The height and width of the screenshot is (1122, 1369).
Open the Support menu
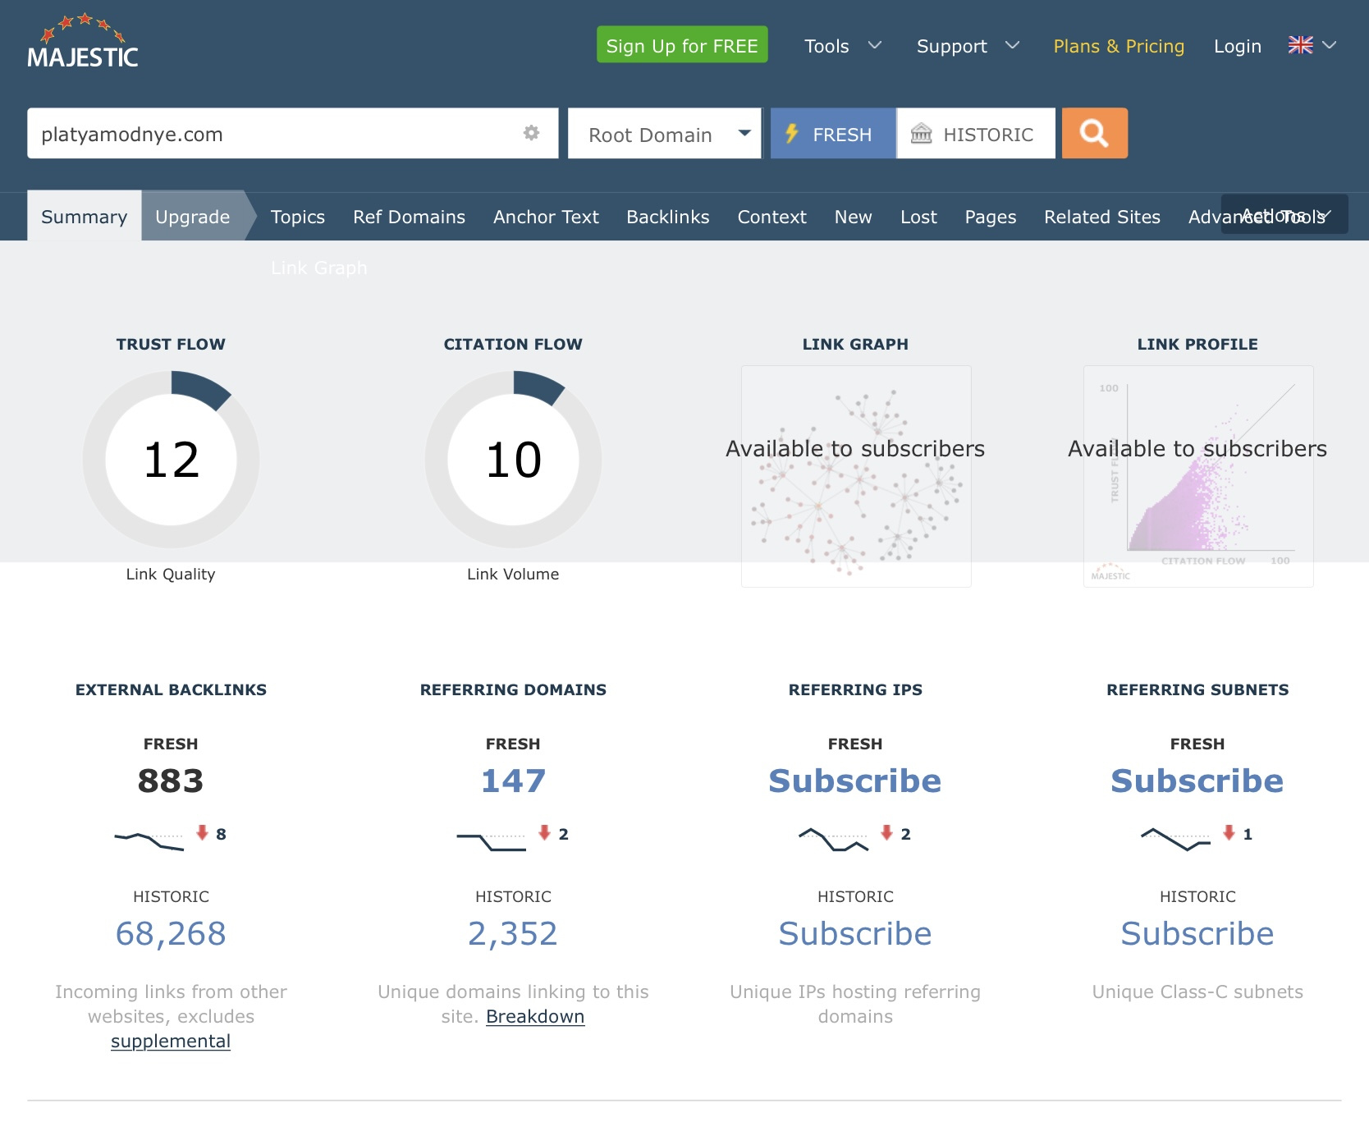(952, 46)
